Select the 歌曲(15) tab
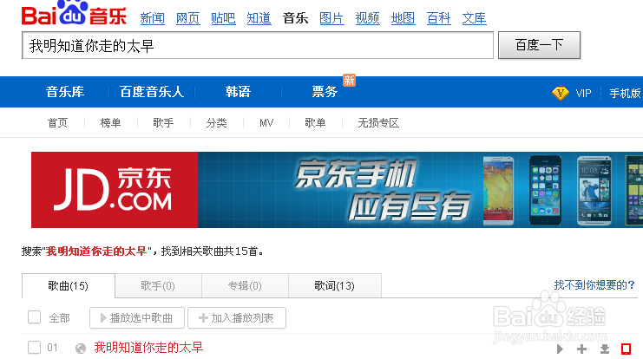643x359 pixels. coord(69,285)
